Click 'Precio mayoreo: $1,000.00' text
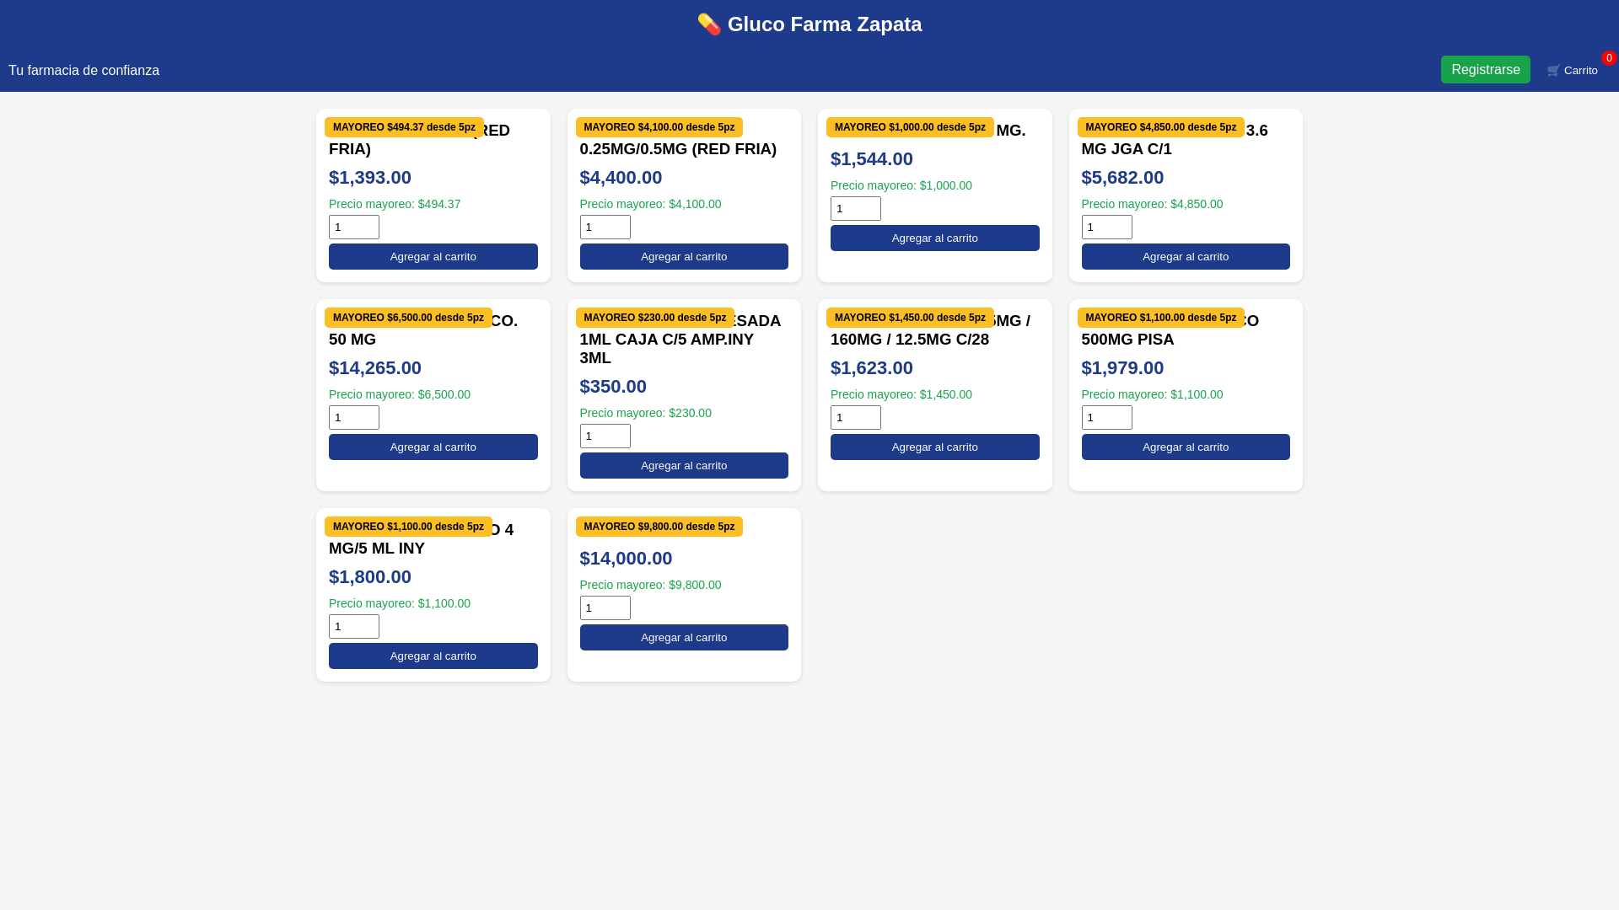This screenshot has height=910, width=1619. (x=901, y=185)
